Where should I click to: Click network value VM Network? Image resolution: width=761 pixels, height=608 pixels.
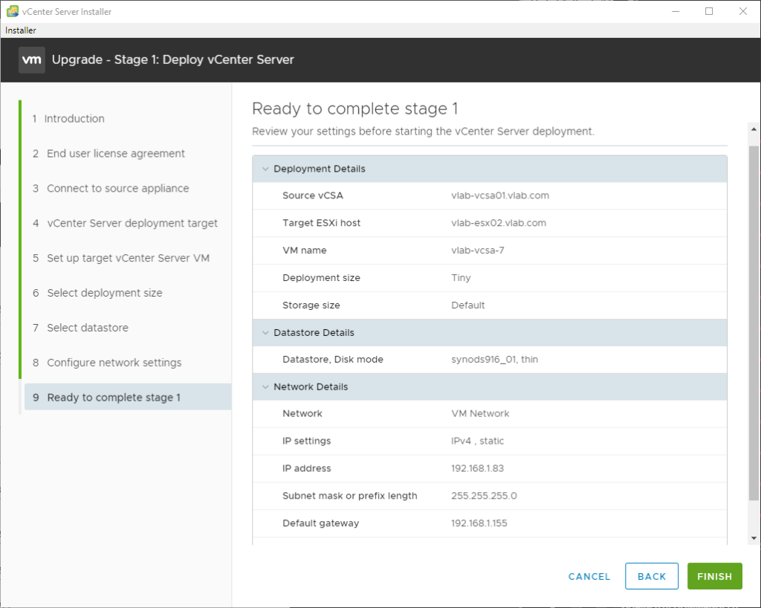click(480, 413)
